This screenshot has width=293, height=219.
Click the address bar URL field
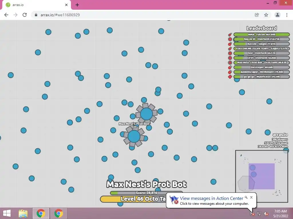pos(141,15)
